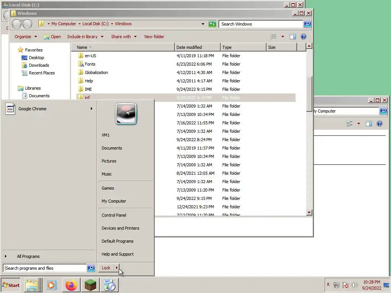Open Pictures from Start menu

click(109, 161)
